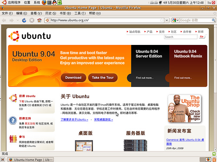Click the 站点导航 navigation link
217x162 pixels.
[135, 32]
